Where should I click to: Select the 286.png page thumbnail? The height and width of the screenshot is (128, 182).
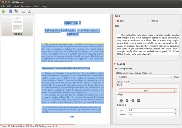click(17, 25)
